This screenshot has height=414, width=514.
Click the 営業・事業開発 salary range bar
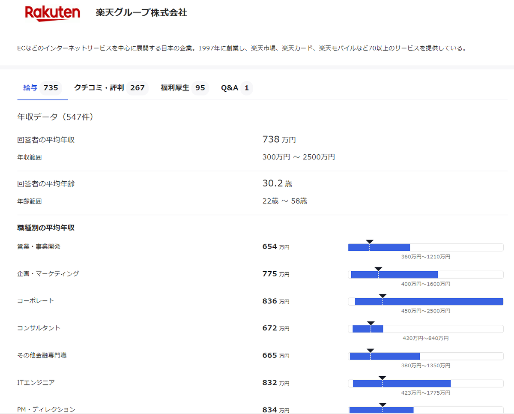tap(426, 247)
